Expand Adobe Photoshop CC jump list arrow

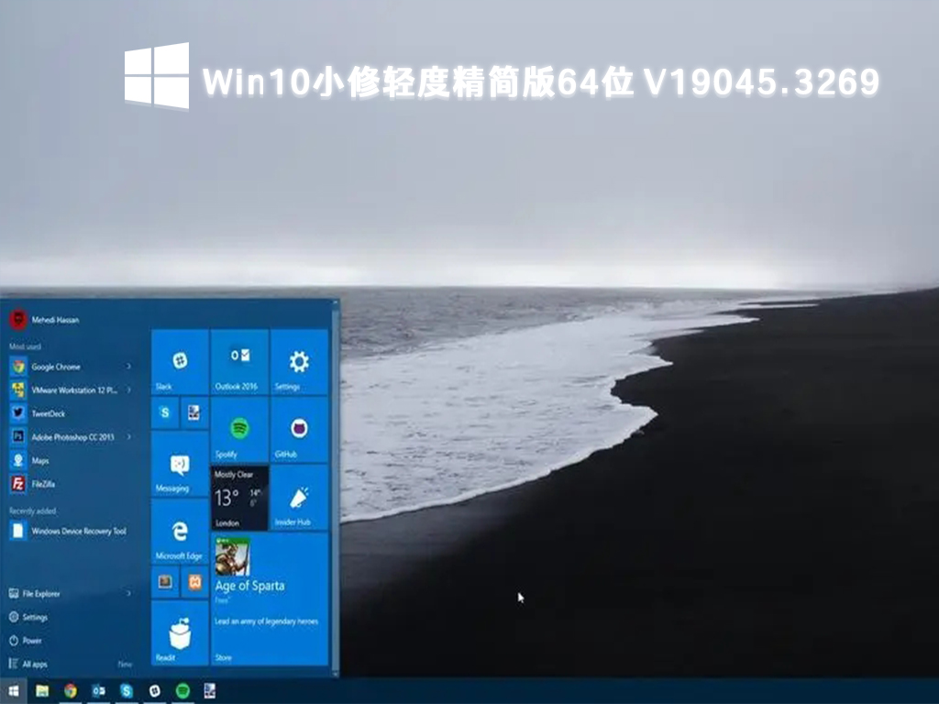pyautogui.click(x=128, y=437)
